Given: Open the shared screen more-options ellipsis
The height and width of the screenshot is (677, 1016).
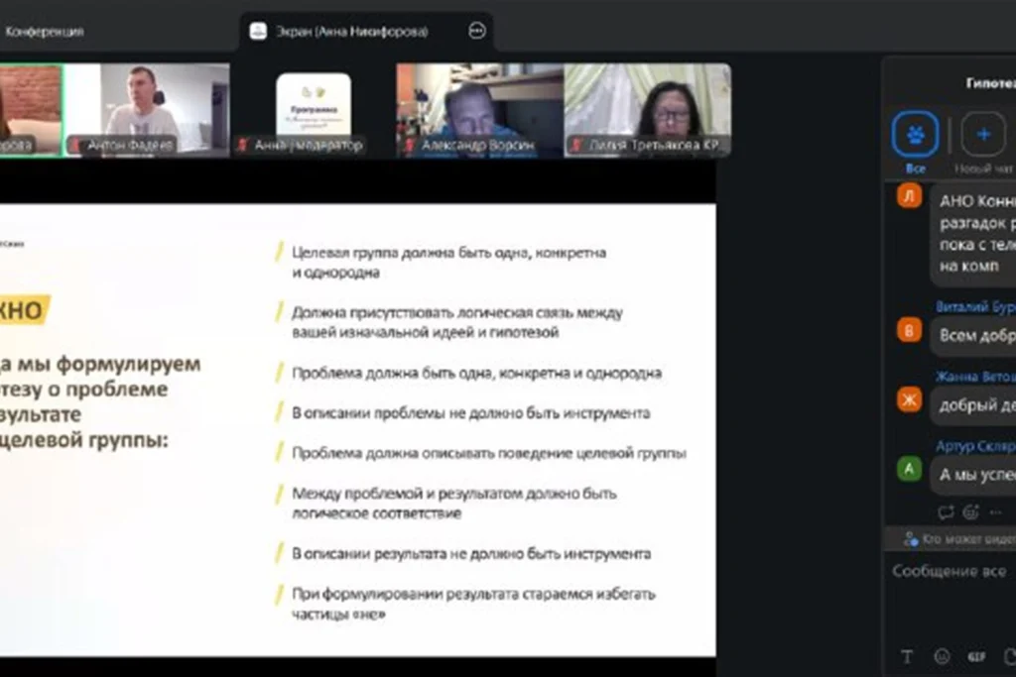Looking at the screenshot, I should (x=477, y=31).
